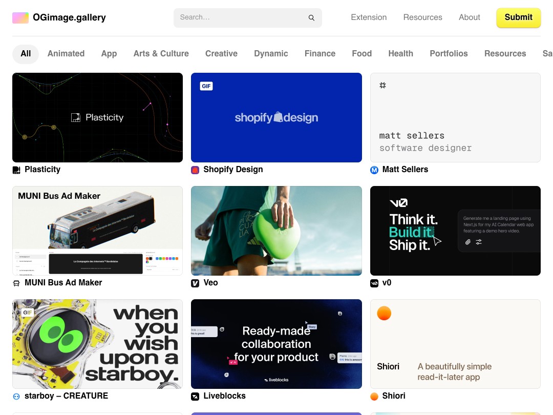Click the Liveblocks title text below card
This screenshot has width=553, height=415.
224,396
